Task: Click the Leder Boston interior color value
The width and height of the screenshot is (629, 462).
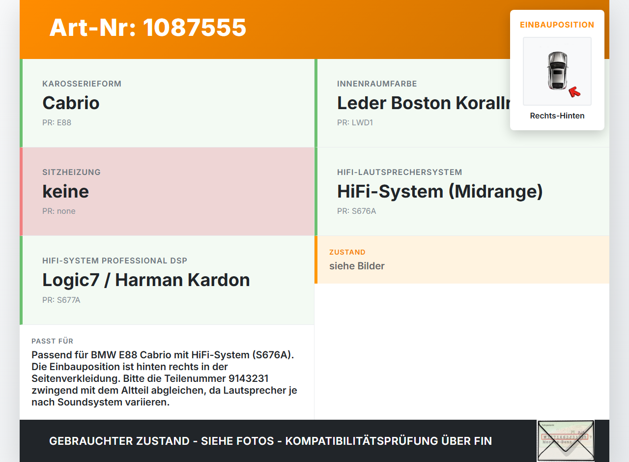Action: tap(424, 103)
